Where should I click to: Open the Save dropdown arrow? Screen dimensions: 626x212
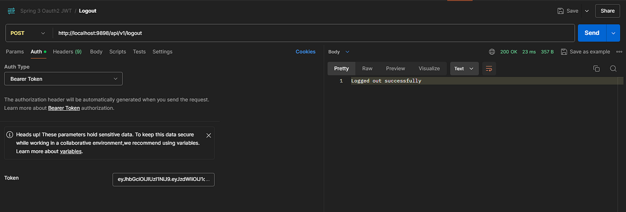click(587, 11)
